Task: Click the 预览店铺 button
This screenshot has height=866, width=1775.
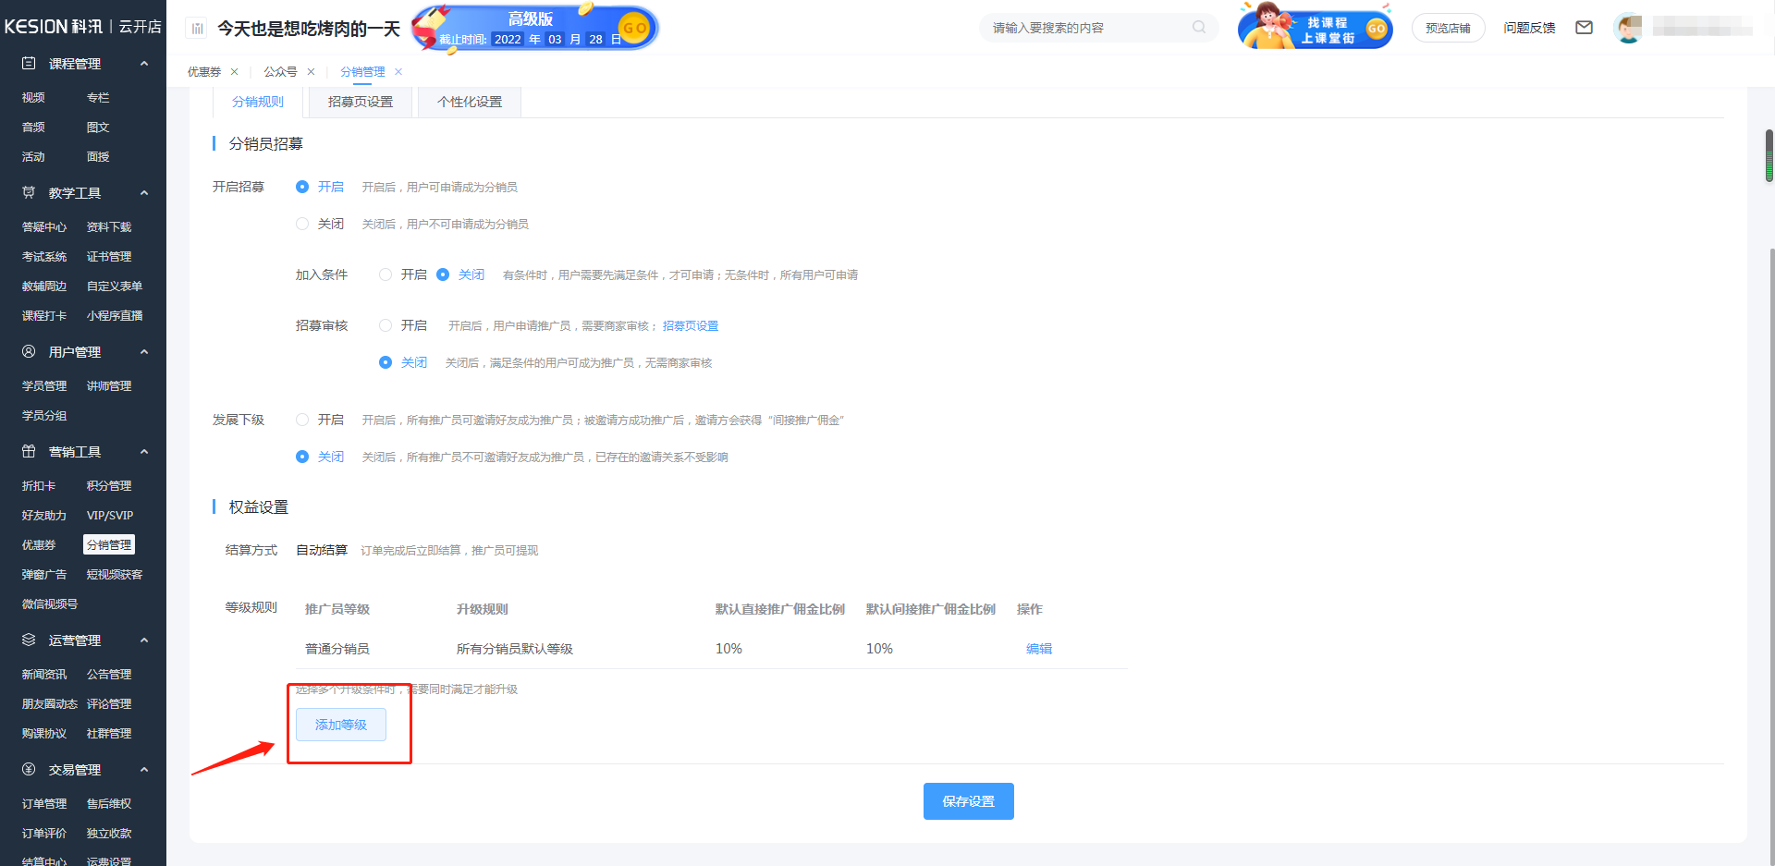Action: (1448, 28)
